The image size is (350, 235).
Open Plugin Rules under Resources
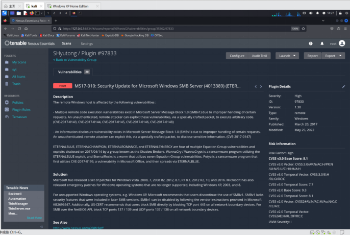tap(21, 110)
